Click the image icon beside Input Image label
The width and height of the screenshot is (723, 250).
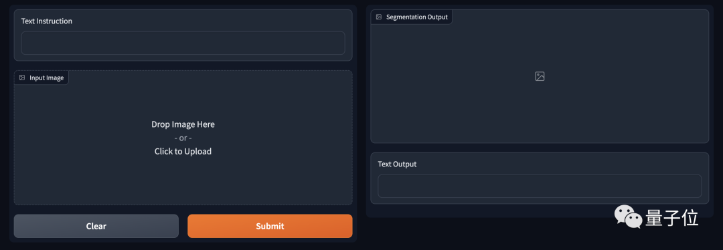tap(22, 78)
